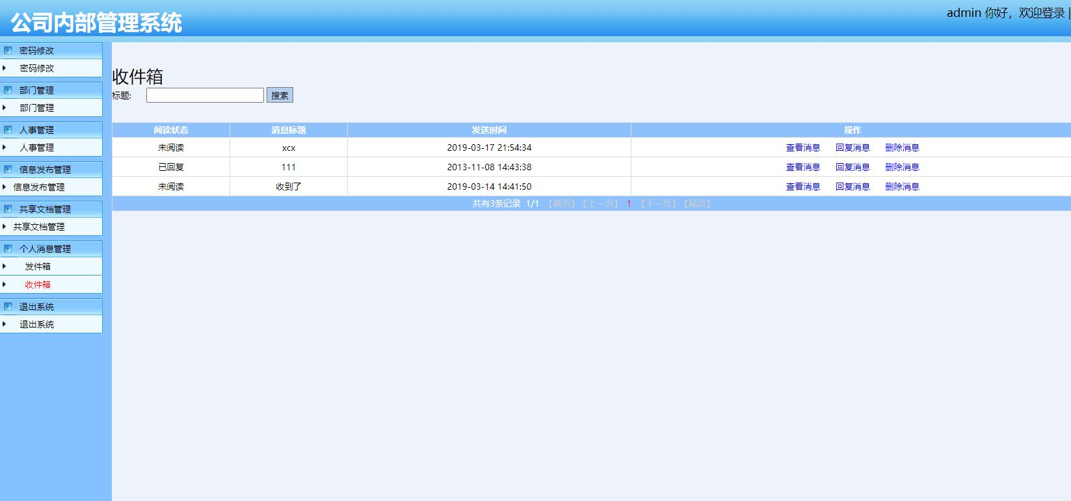1071x501 pixels.
Task: Open 查看消息 for the 收到了 message
Action: pos(803,186)
